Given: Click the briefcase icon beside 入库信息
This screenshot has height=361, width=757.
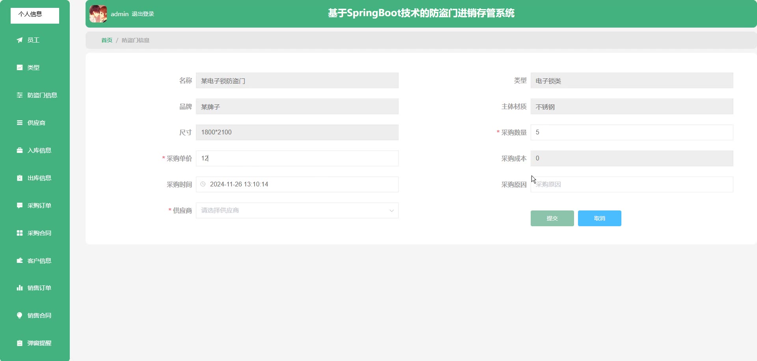Looking at the screenshot, I should click(19, 150).
